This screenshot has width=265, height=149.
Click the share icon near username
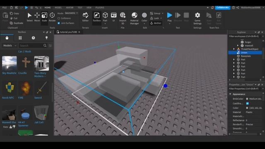pyautogui.click(x=238, y=7)
